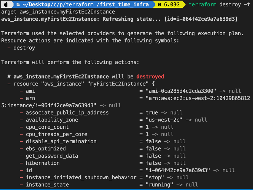Screen dimensions: 253x190
Task: Click the red minus before the hibernation attribute
Action: pos(22,163)
